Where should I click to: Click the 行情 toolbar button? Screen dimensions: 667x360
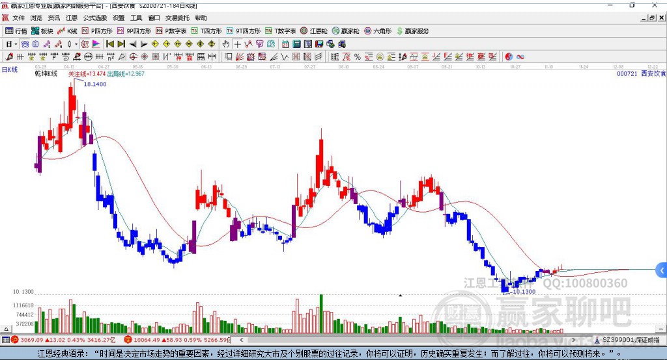click(x=16, y=31)
